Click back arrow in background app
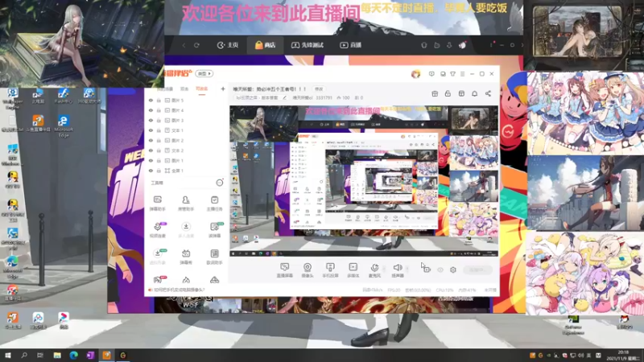This screenshot has width=644, height=362. tap(184, 45)
